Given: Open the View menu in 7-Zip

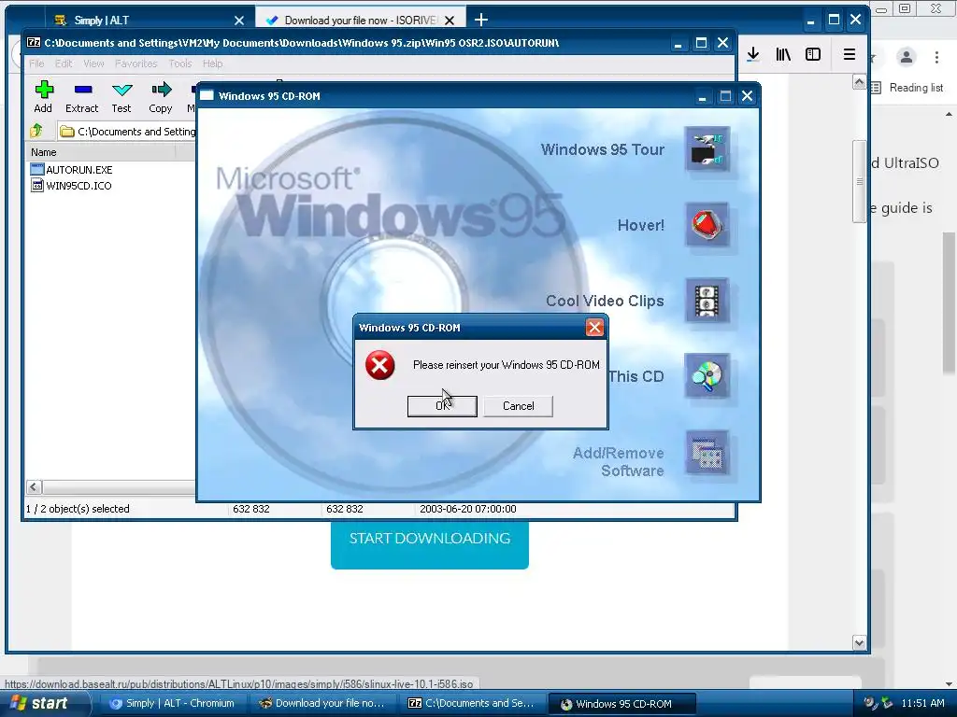Looking at the screenshot, I should 93,63.
